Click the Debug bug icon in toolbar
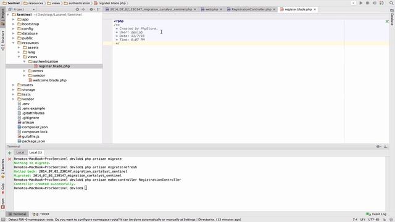Screen dimensions: 395x222 point(368,3)
